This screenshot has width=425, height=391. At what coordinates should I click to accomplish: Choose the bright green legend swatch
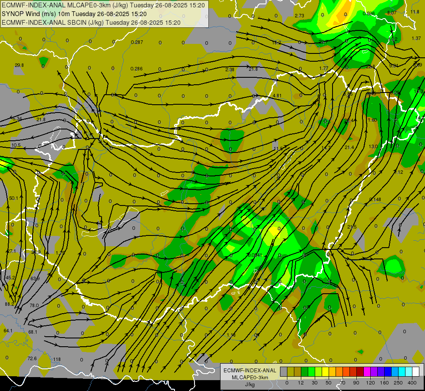tap(312, 371)
